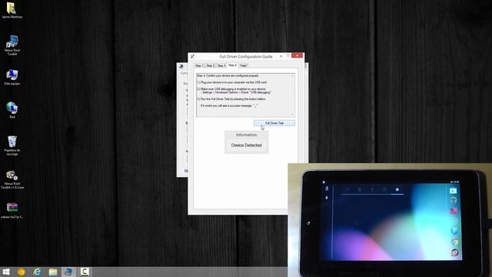Screen dimensions: 492x277
Task: Open the orange browser icon on the taskbar
Action: (22, 272)
